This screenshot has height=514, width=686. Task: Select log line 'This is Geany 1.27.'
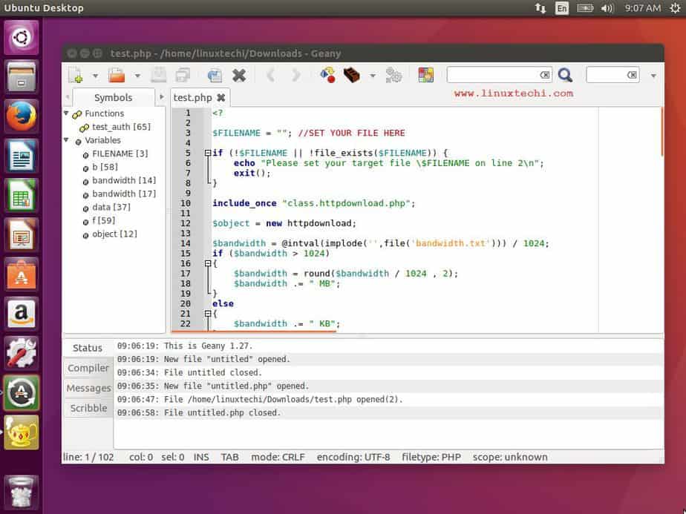point(388,346)
